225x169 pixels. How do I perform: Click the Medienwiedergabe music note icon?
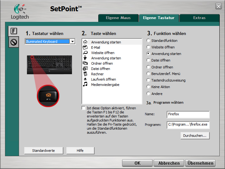(85, 84)
